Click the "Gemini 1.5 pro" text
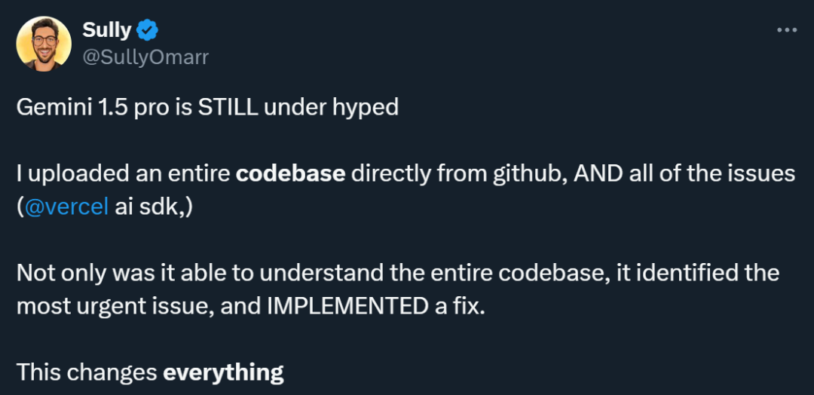The width and height of the screenshot is (814, 395). (x=83, y=107)
